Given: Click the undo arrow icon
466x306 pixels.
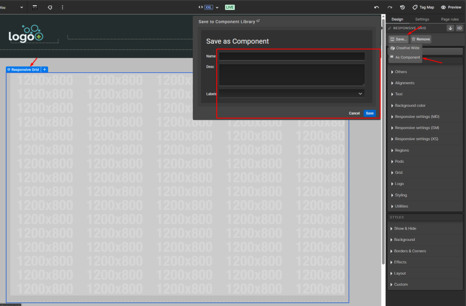Looking at the screenshot, I should coord(376,7).
